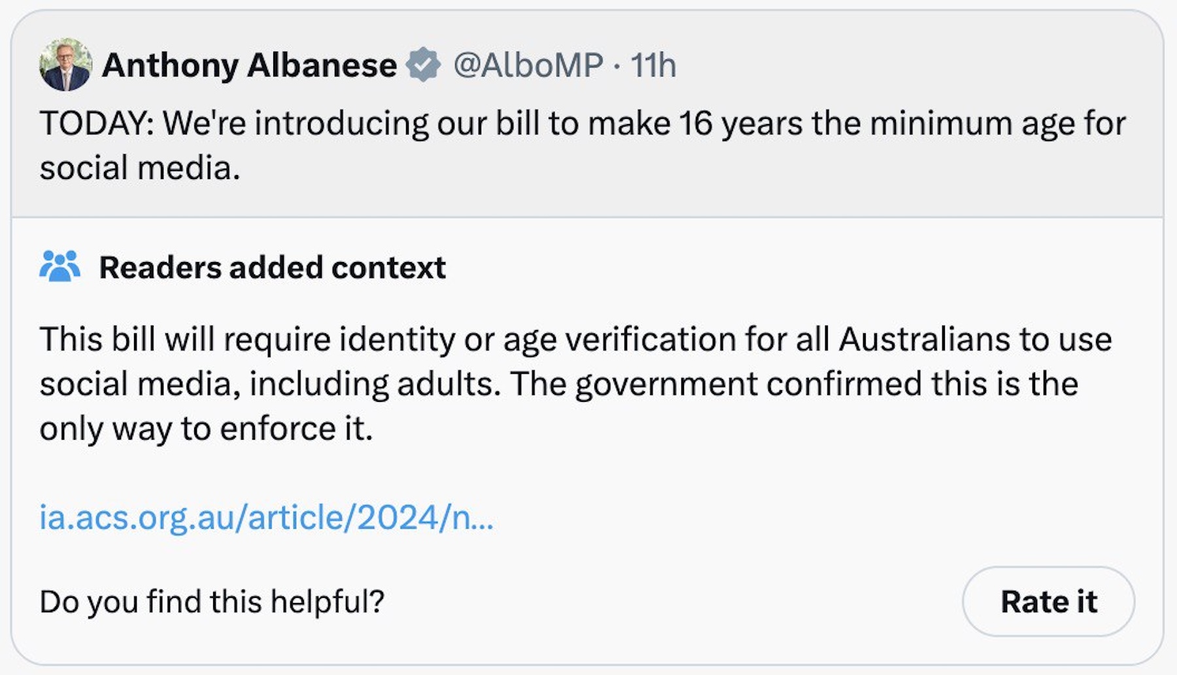Click the word "TODAY:" in the tweet
The image size is (1177, 675).
pyautogui.click(x=96, y=123)
